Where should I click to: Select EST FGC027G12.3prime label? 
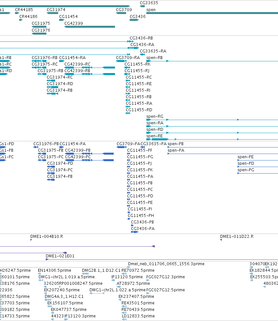coord(166,277)
